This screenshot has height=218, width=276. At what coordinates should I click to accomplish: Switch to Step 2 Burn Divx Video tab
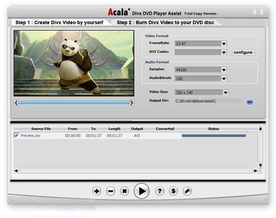click(165, 23)
